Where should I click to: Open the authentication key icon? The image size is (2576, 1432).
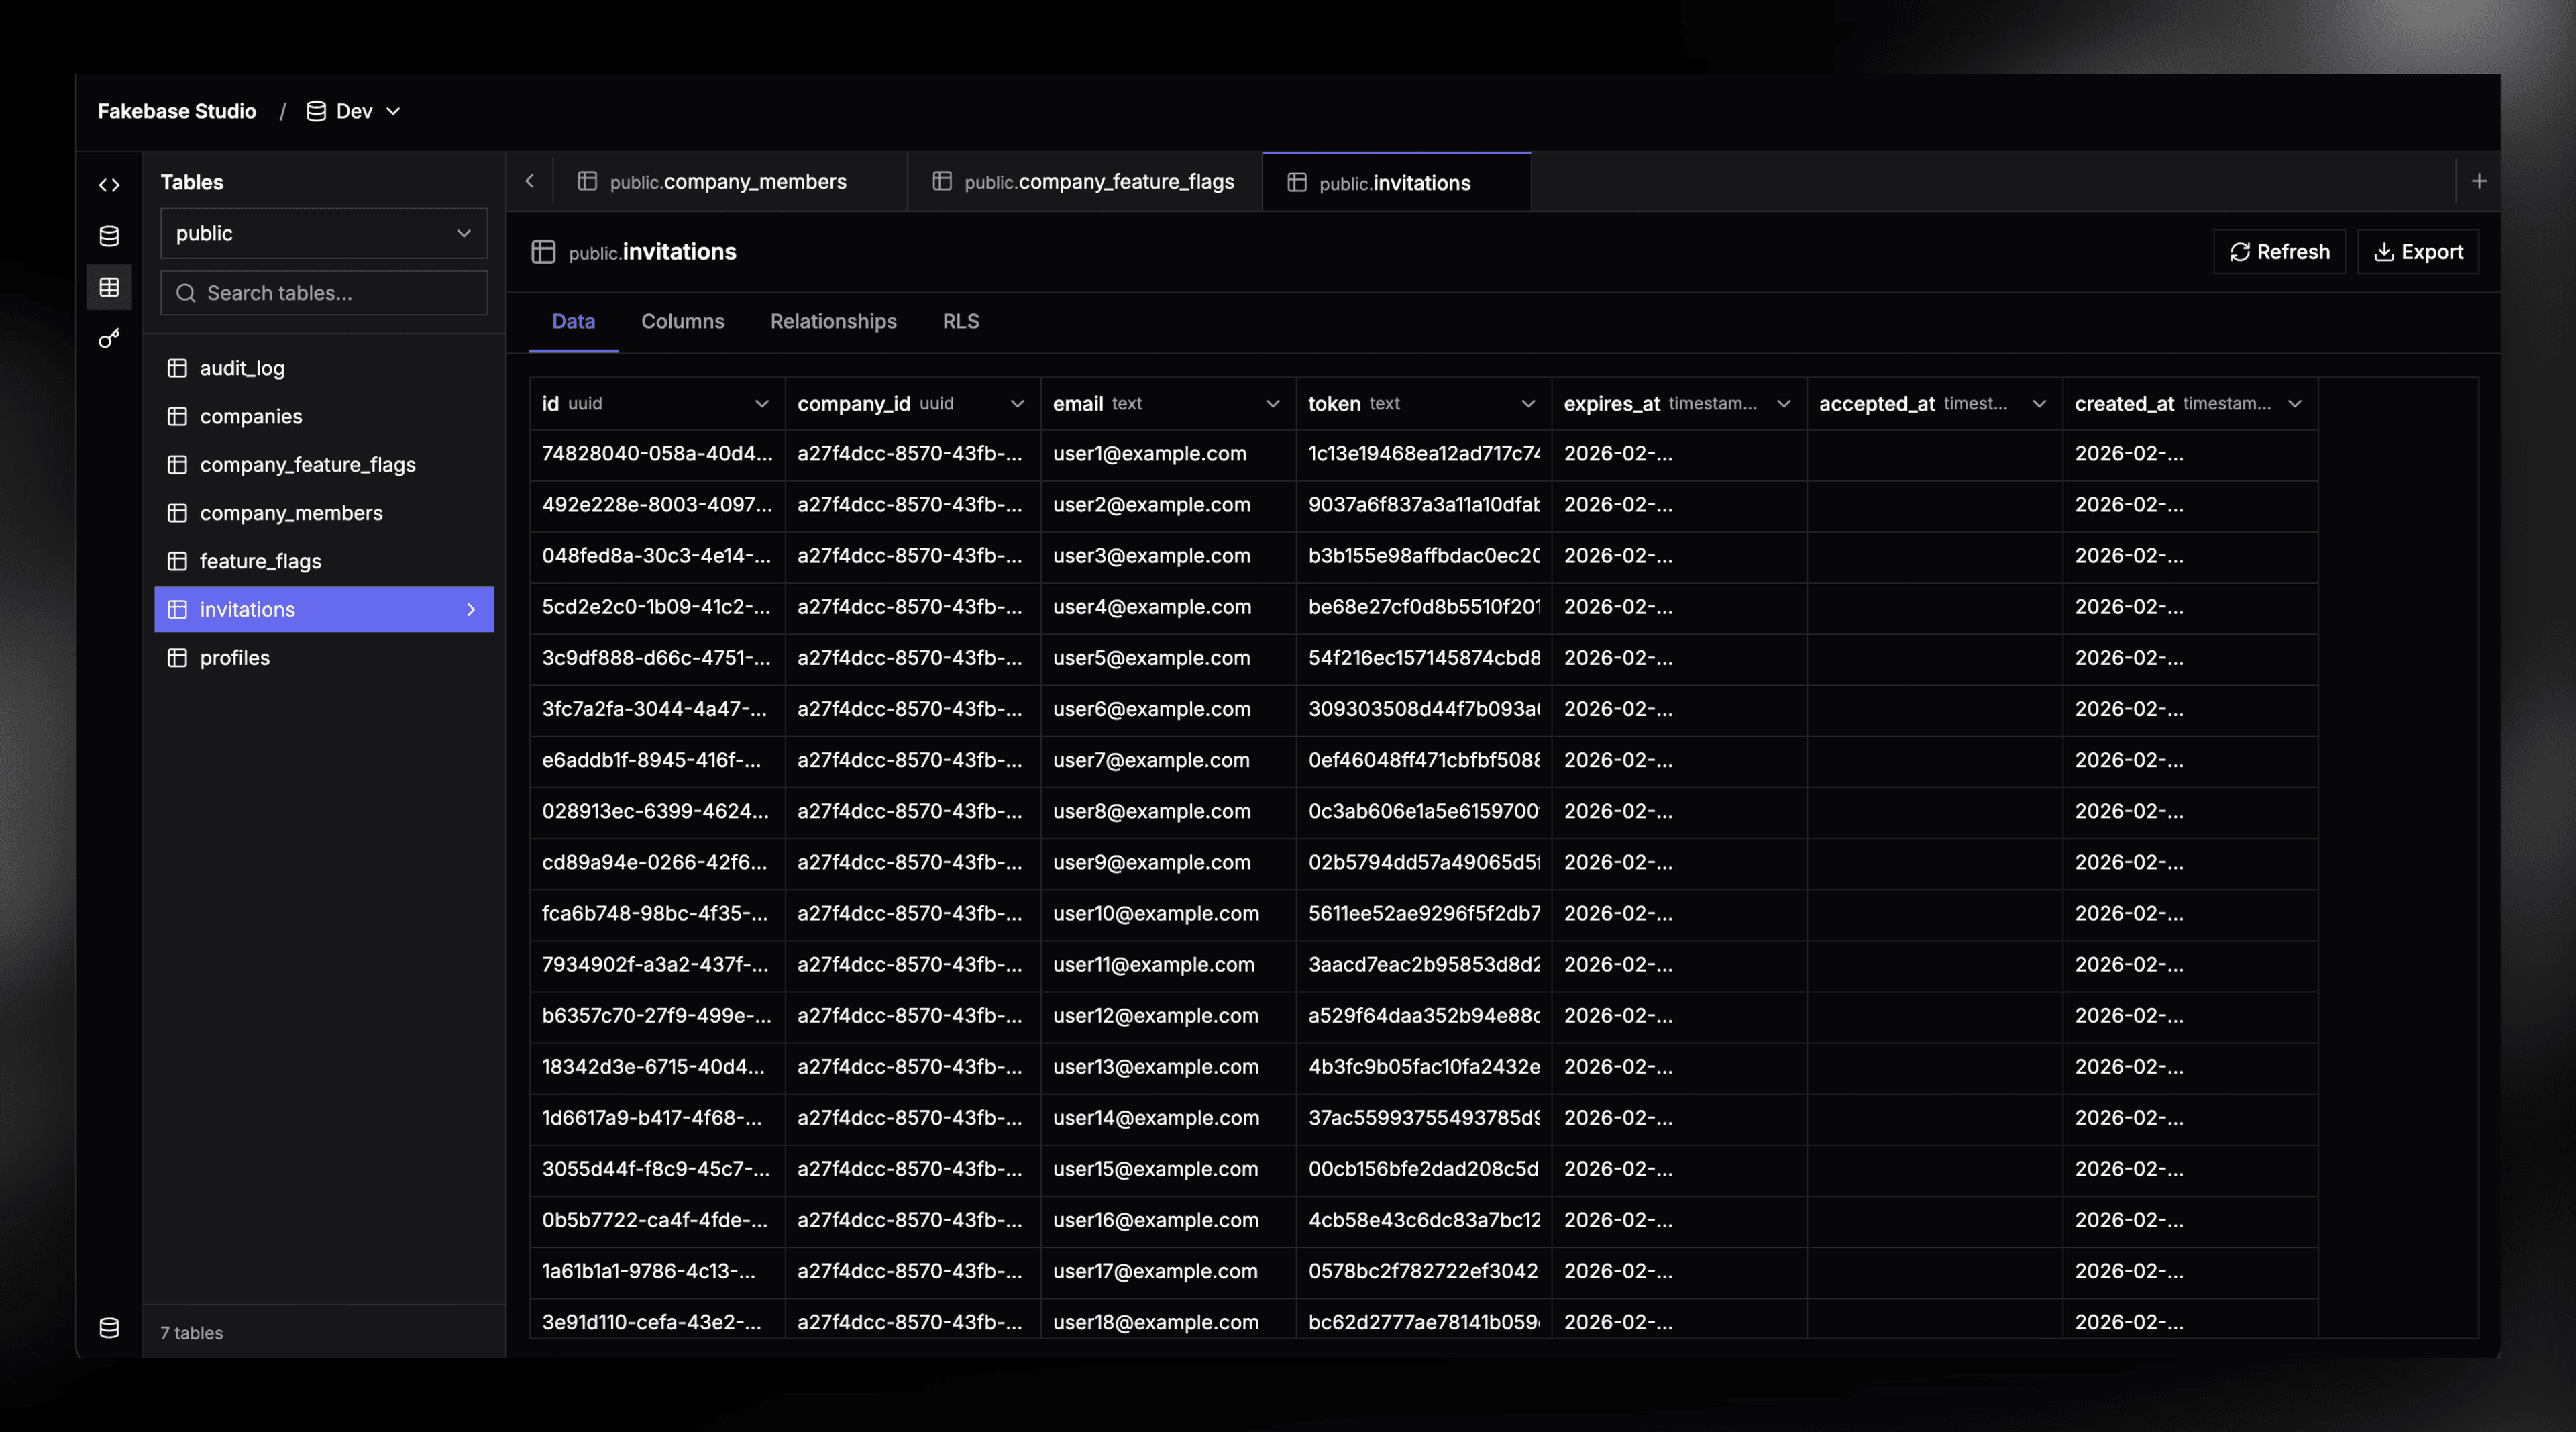coord(109,338)
